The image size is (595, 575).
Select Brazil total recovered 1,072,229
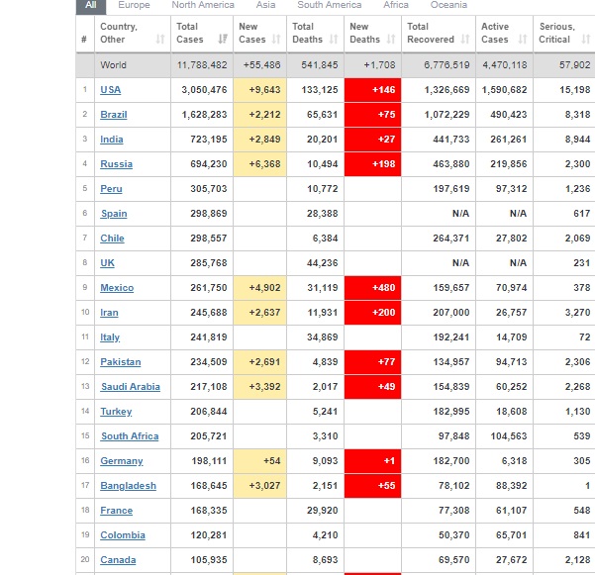pos(446,115)
